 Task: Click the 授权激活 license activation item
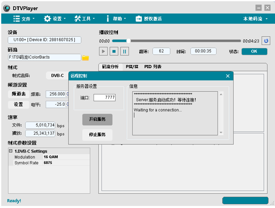coord(149,19)
